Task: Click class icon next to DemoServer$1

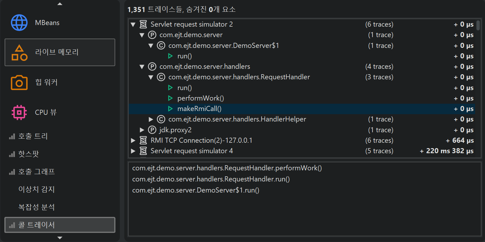Action: (x=161, y=46)
